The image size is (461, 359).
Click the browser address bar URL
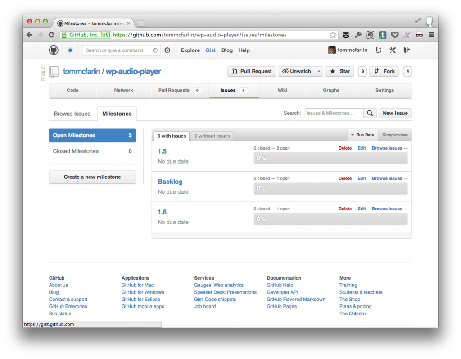pyautogui.click(x=200, y=35)
